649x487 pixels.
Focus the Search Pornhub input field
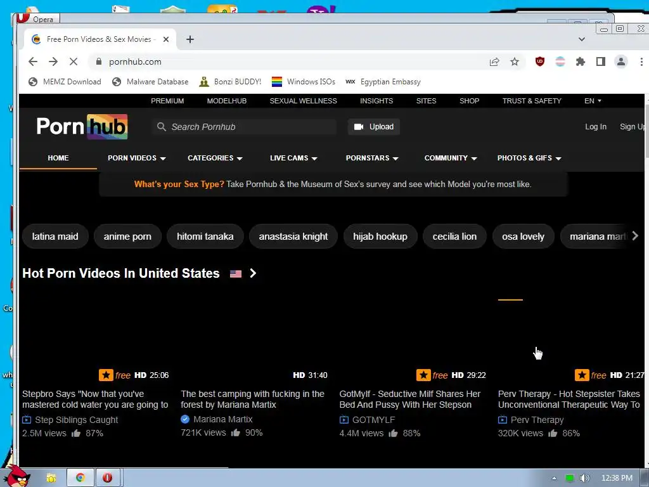pos(244,127)
